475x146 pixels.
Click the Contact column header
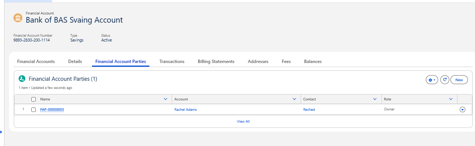pyautogui.click(x=341, y=99)
